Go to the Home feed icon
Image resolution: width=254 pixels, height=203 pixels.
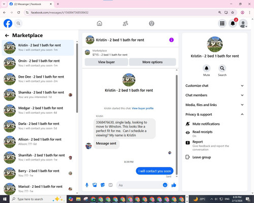100,23
